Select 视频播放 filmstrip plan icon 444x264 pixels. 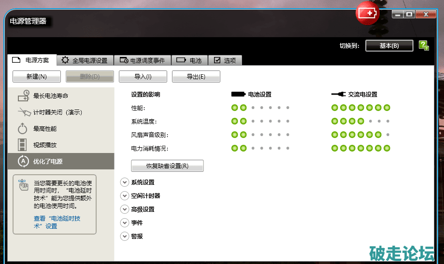tap(23, 145)
